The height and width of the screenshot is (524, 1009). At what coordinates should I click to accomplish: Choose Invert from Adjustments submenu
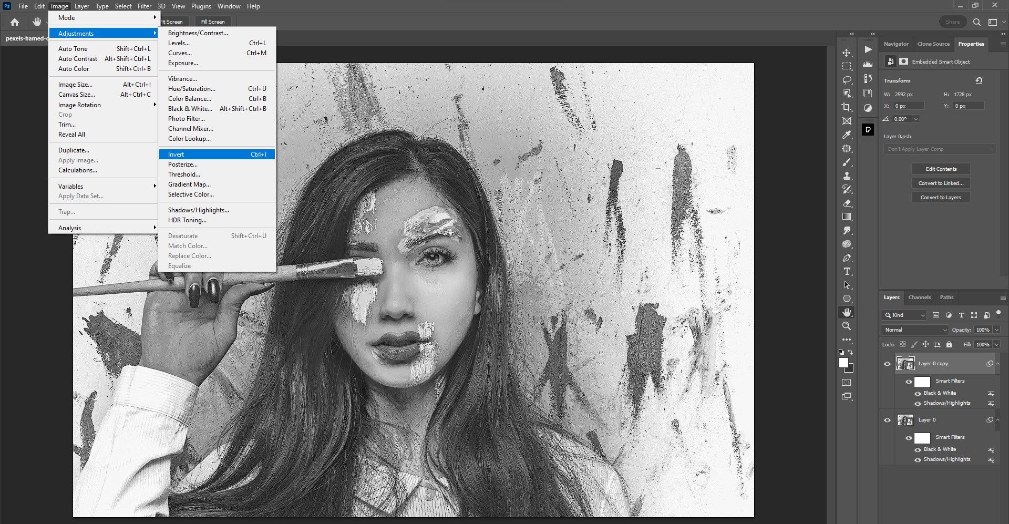217,155
